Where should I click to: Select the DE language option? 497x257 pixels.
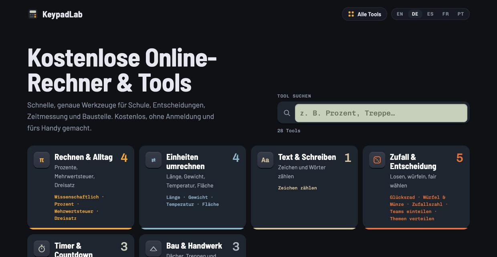415,14
